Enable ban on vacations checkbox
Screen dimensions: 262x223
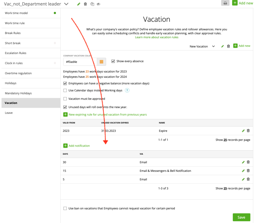pyautogui.click(x=65, y=208)
